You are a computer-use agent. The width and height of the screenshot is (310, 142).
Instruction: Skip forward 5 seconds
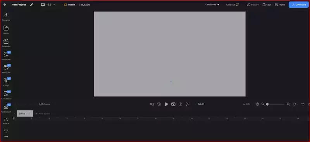[x=181, y=104]
